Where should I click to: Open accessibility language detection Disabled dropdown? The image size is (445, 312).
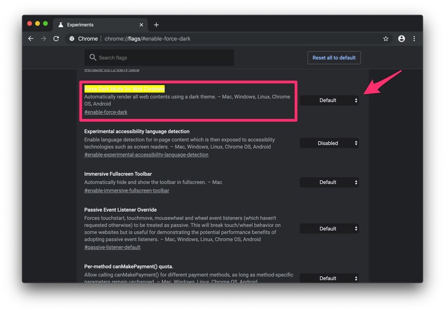(x=329, y=143)
